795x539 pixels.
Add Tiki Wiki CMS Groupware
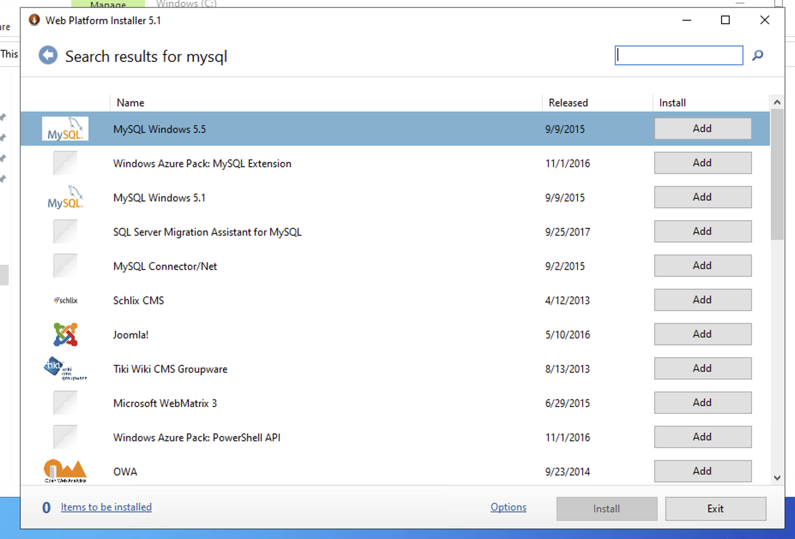(703, 368)
